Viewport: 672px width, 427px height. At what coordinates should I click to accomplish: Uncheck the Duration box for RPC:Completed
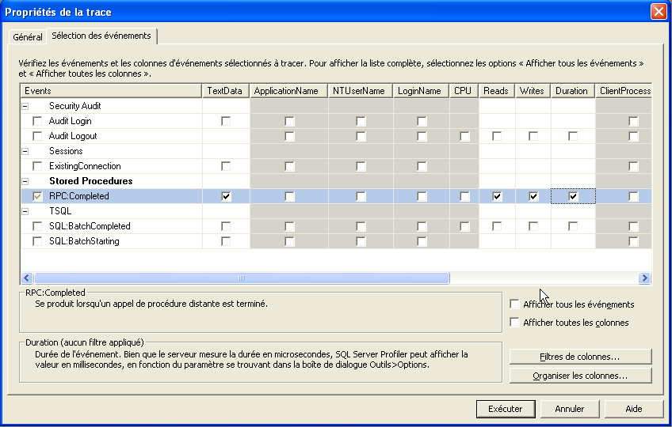pyautogui.click(x=573, y=196)
